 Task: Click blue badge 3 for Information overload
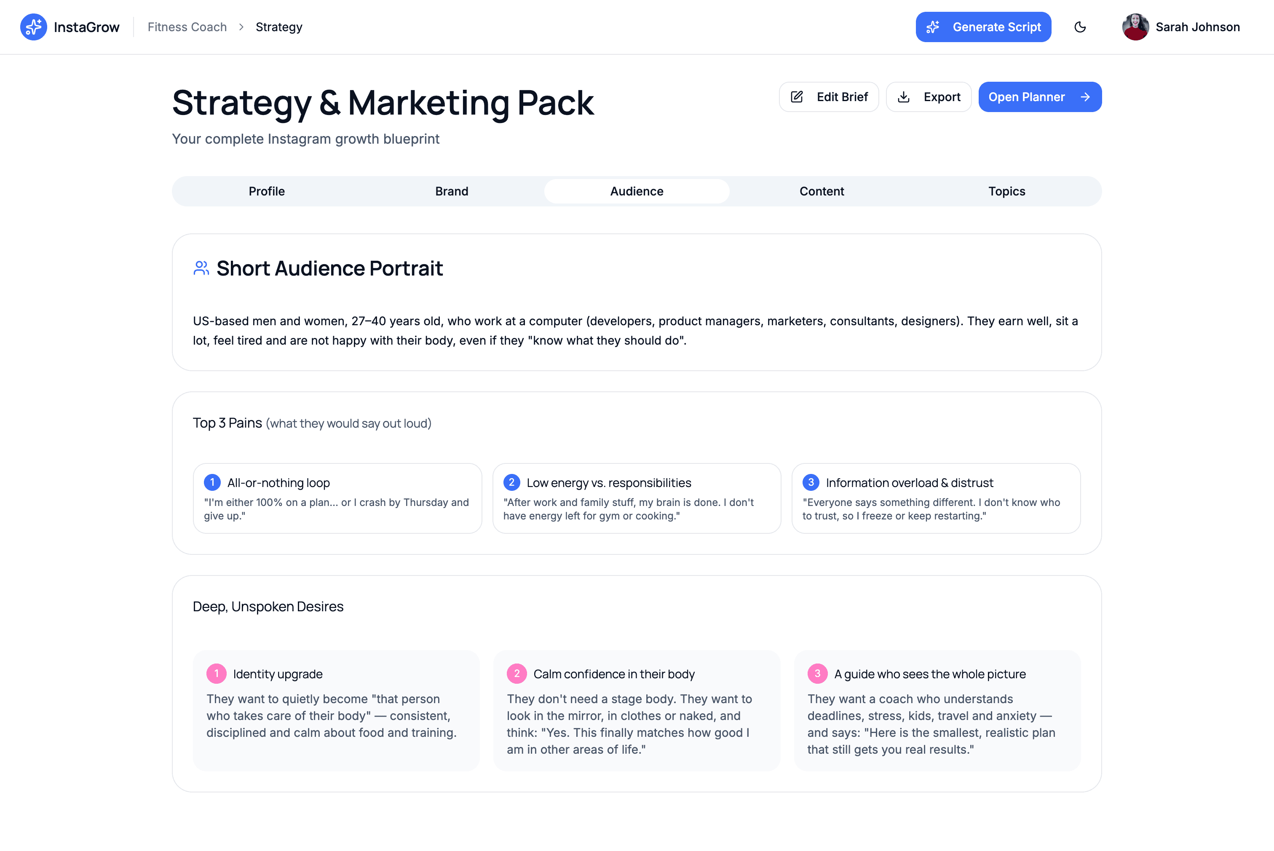[811, 482]
